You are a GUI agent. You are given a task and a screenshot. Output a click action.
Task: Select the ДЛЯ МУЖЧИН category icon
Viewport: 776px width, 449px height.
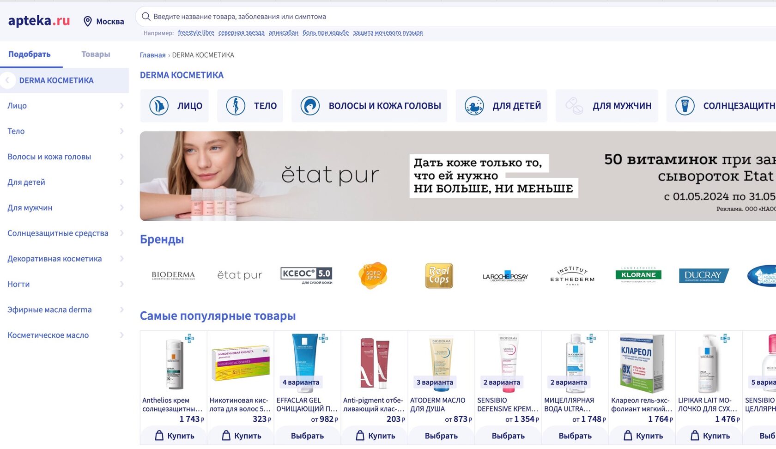pos(574,106)
